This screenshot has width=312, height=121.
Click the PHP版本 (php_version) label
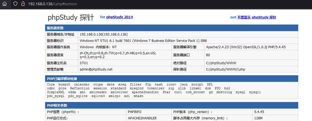click(x=193, y=112)
